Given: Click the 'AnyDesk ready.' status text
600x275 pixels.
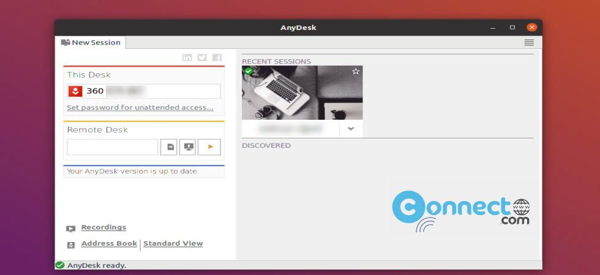Looking at the screenshot, I should pos(97,265).
